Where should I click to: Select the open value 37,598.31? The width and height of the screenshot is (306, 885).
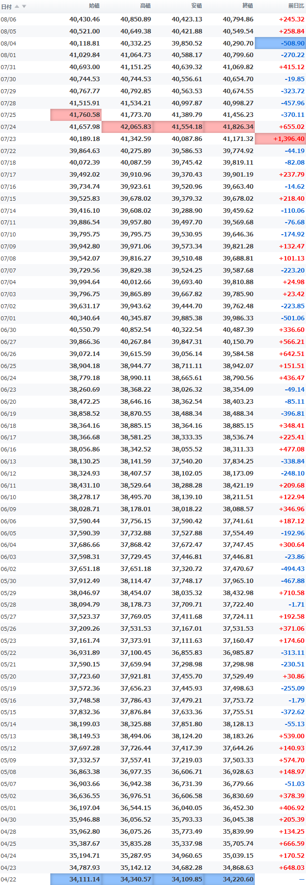85,557
